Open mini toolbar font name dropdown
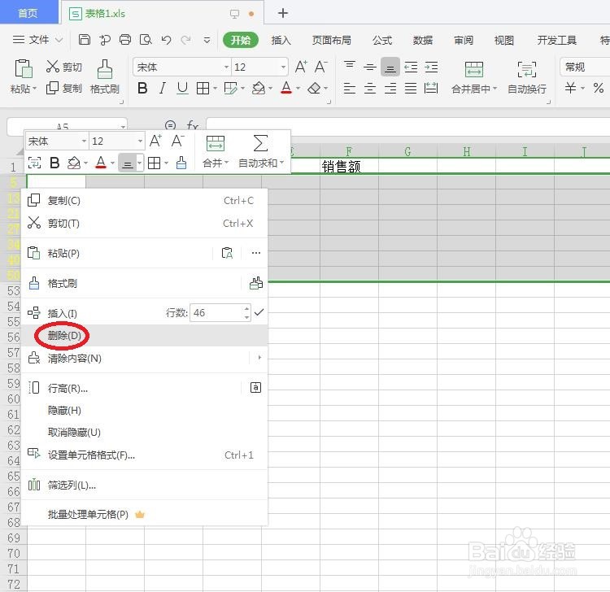Screen dimensions: 610x592 click(84, 141)
